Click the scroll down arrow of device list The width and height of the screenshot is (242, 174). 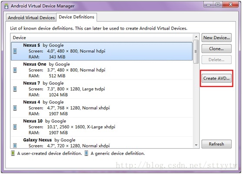[x=196, y=145]
